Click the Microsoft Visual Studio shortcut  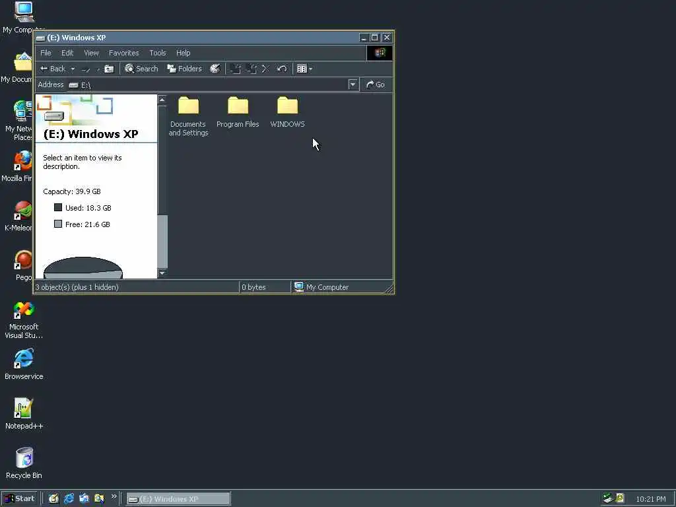pos(24,320)
